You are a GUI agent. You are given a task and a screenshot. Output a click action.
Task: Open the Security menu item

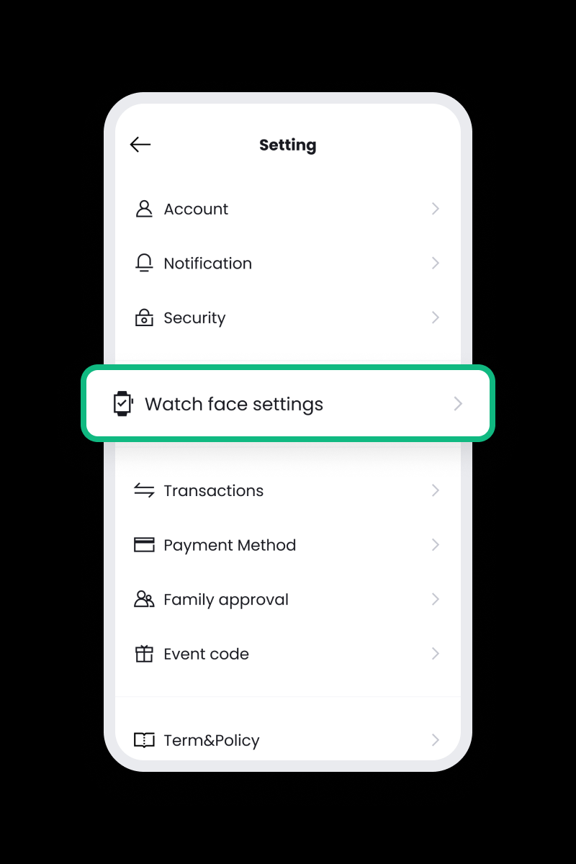pyautogui.click(x=288, y=318)
